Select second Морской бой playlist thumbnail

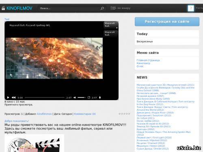pos(111,34)
